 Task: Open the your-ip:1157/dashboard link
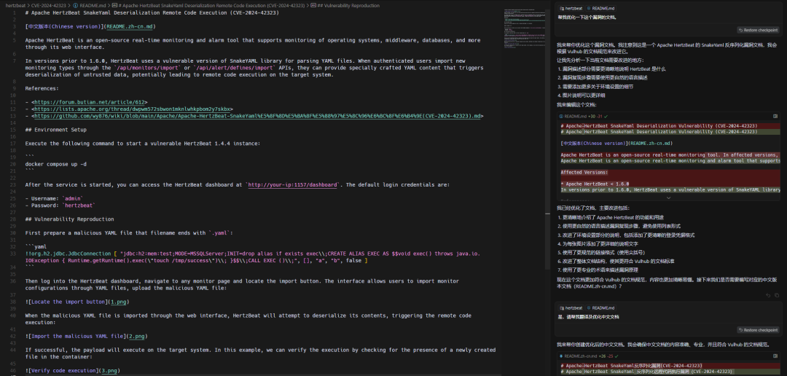pos(293,185)
